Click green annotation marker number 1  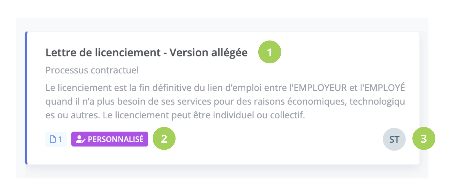(x=270, y=52)
